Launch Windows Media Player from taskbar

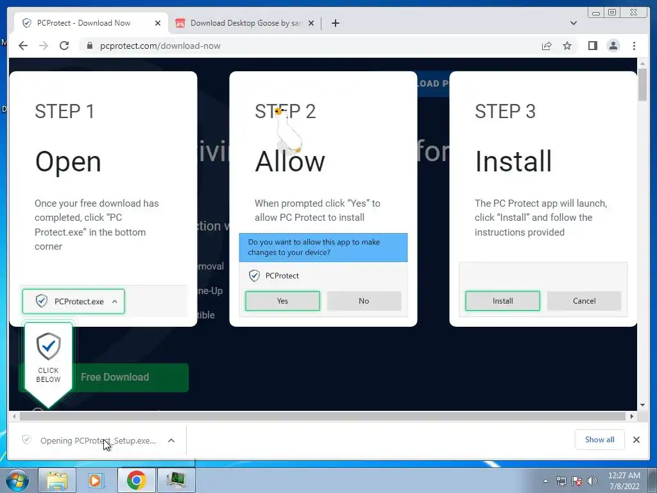click(x=96, y=480)
